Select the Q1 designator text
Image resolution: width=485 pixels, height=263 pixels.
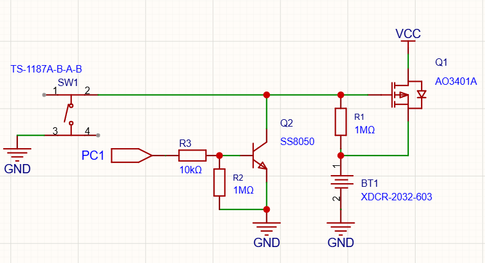click(441, 63)
